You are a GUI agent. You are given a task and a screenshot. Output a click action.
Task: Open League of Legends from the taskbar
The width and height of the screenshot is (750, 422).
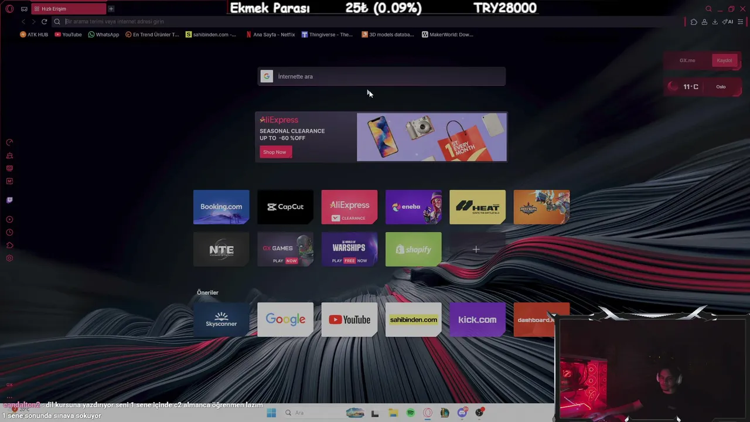[445, 413]
